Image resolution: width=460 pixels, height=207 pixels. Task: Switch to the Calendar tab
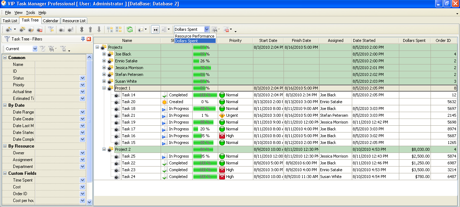point(51,21)
